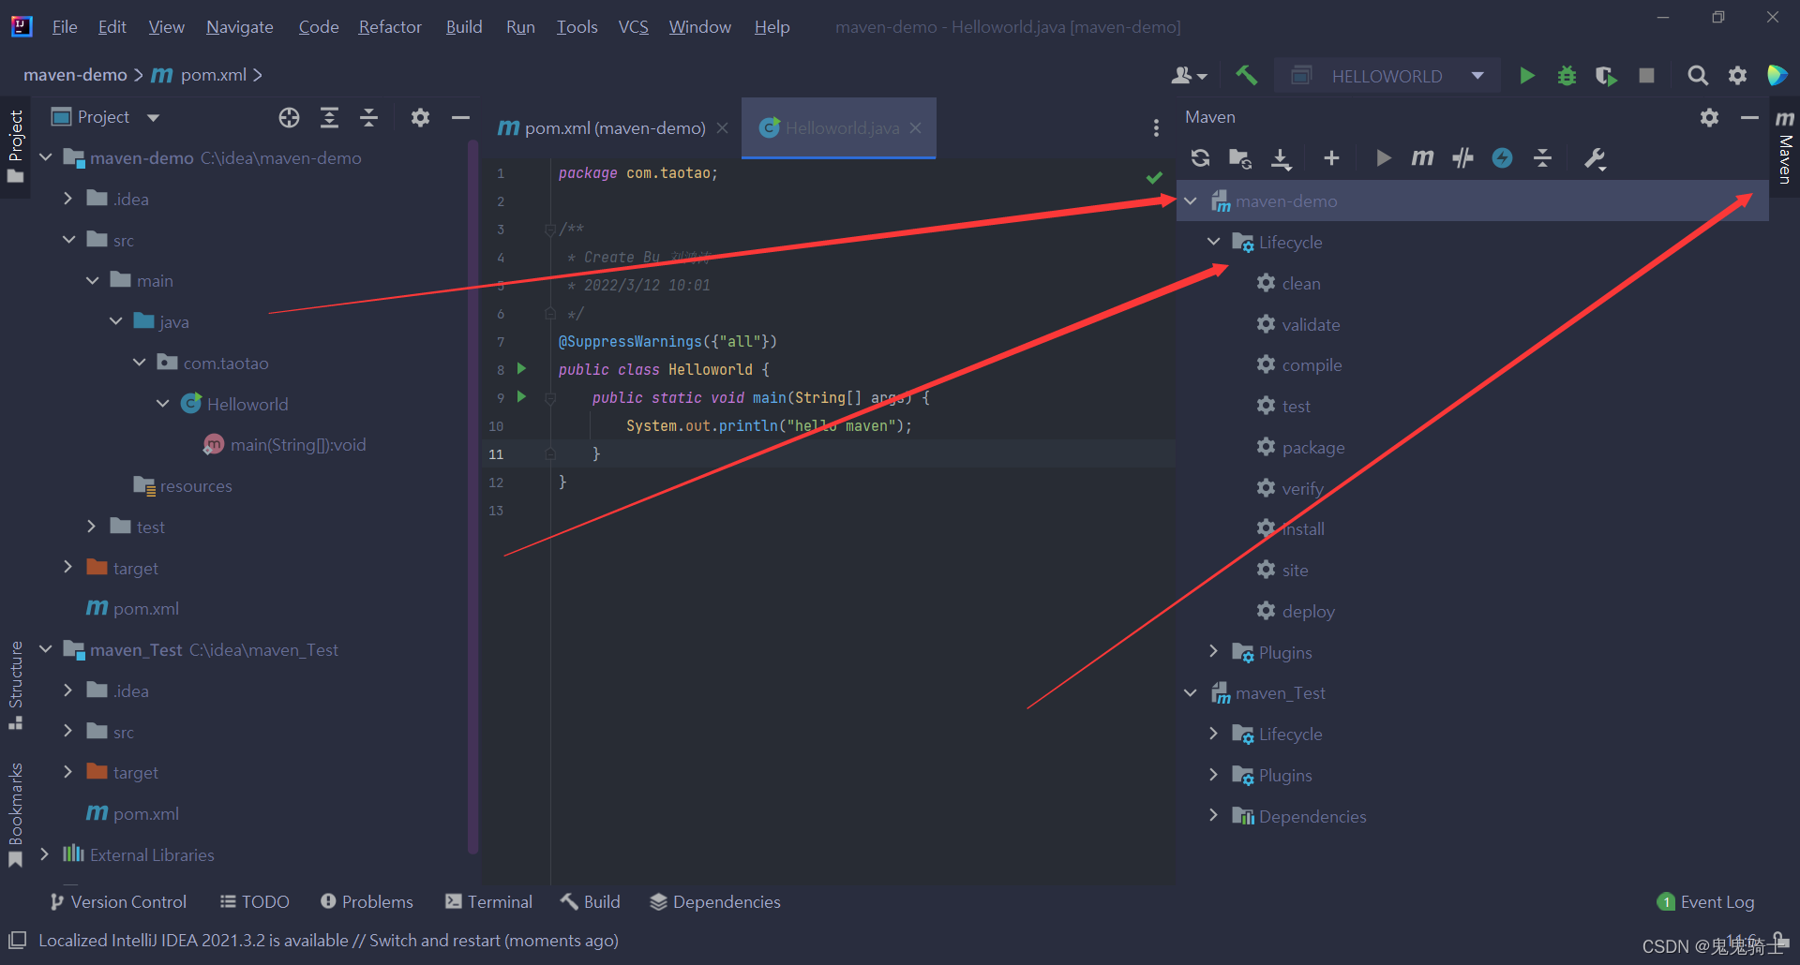
Task: Open the Terminal tool window
Action: pos(488,901)
